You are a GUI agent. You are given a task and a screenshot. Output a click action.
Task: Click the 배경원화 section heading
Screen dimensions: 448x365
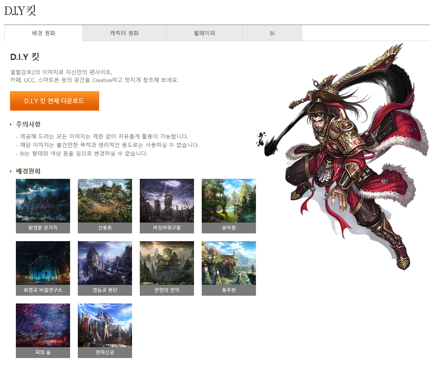coord(28,171)
